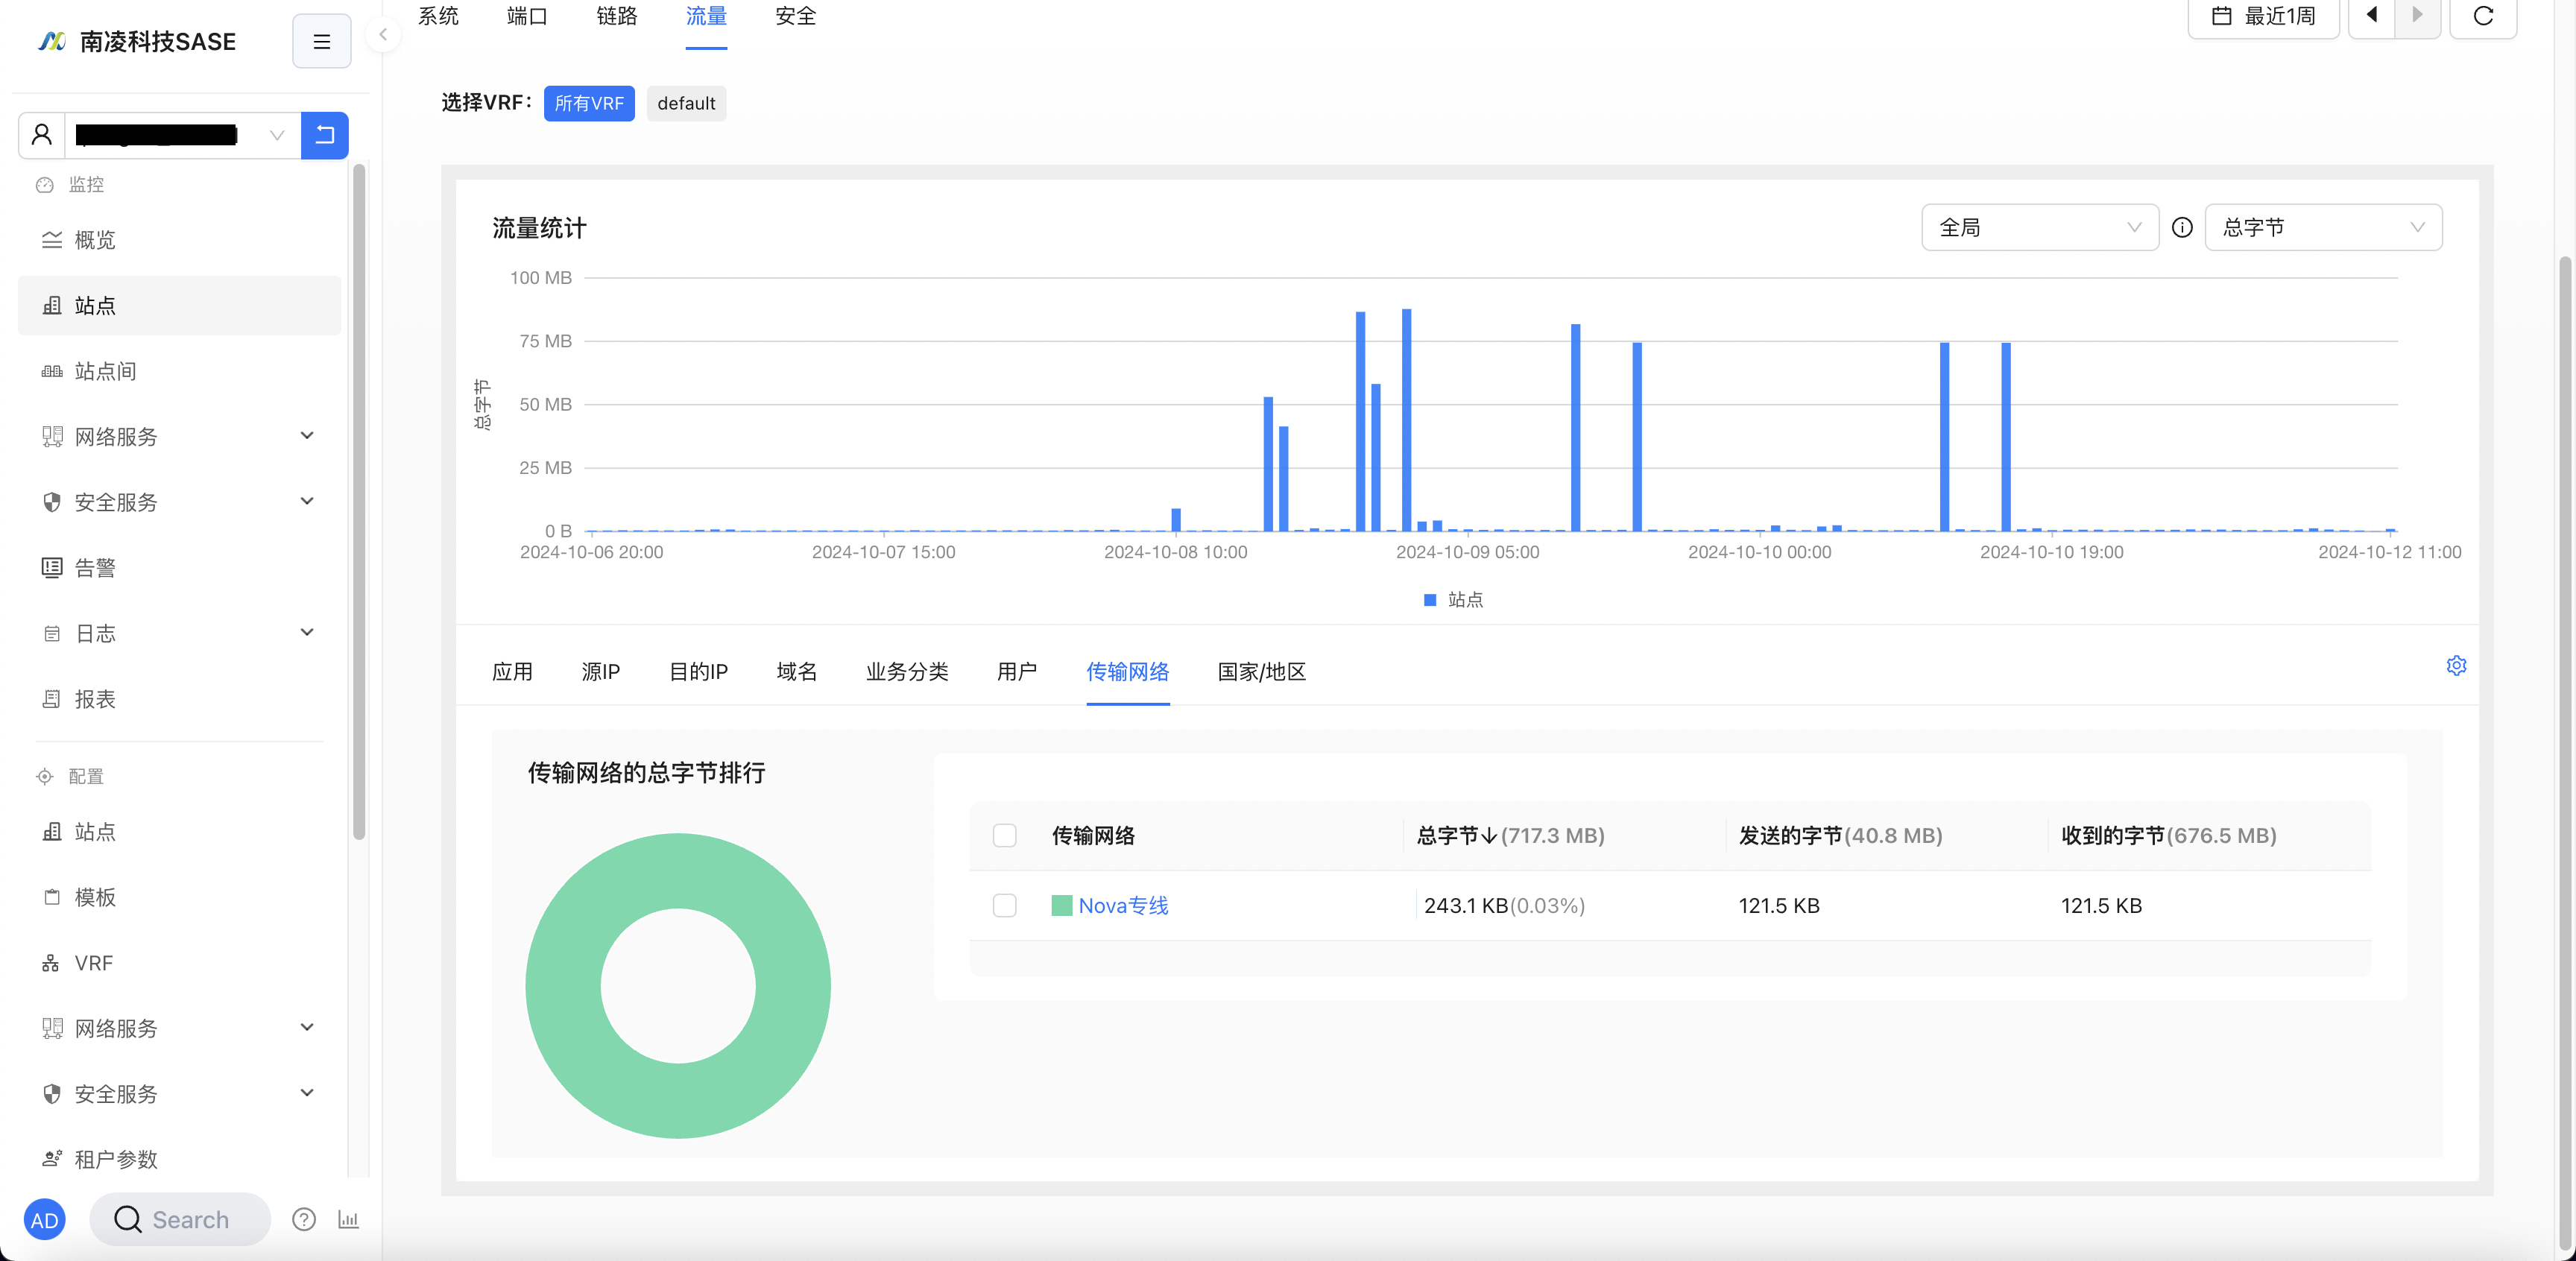Click the green Nova专线 color swatch

(1061, 906)
